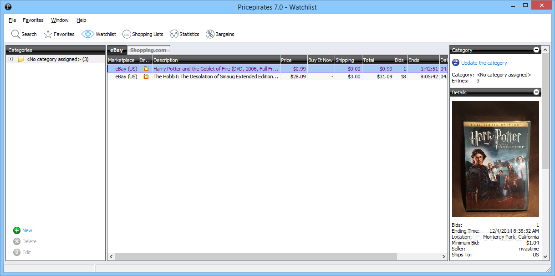555x276 pixels.
Task: Click the Update the category link
Action: (x=484, y=63)
